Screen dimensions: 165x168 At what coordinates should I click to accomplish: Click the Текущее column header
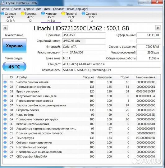coord(86,77)
